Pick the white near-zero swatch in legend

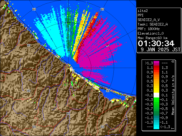(156, 95)
